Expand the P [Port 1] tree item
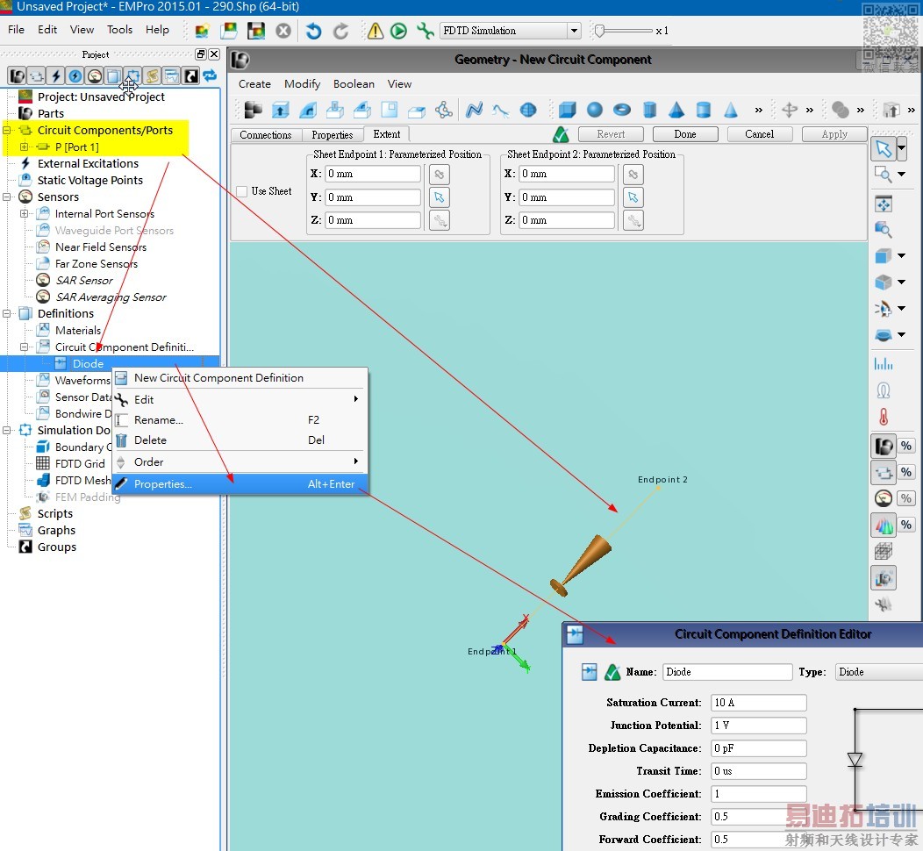Viewport: 923px width, 851px height. point(24,147)
